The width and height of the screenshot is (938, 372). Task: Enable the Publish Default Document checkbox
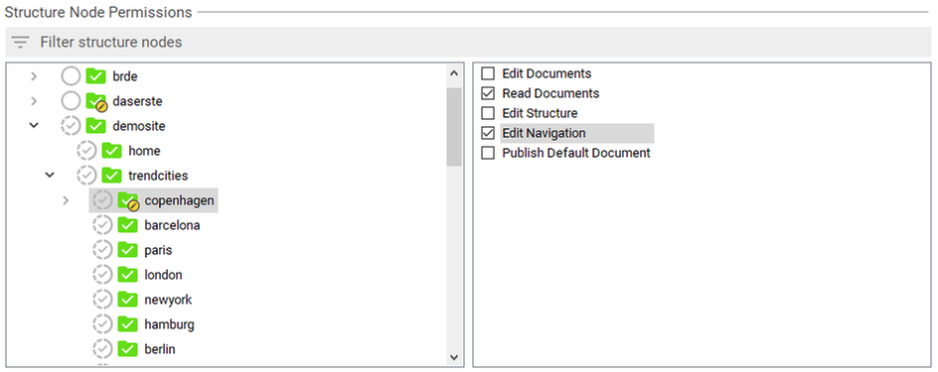[488, 153]
